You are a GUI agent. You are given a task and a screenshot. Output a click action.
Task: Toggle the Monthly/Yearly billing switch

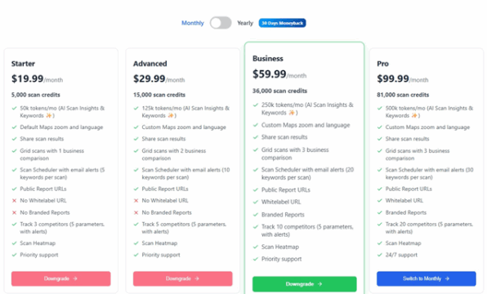tap(221, 23)
